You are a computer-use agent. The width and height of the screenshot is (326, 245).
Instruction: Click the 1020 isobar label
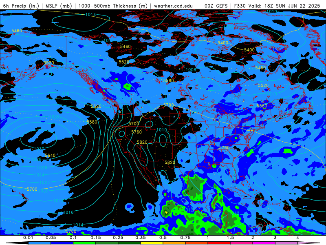(x=43, y=191)
